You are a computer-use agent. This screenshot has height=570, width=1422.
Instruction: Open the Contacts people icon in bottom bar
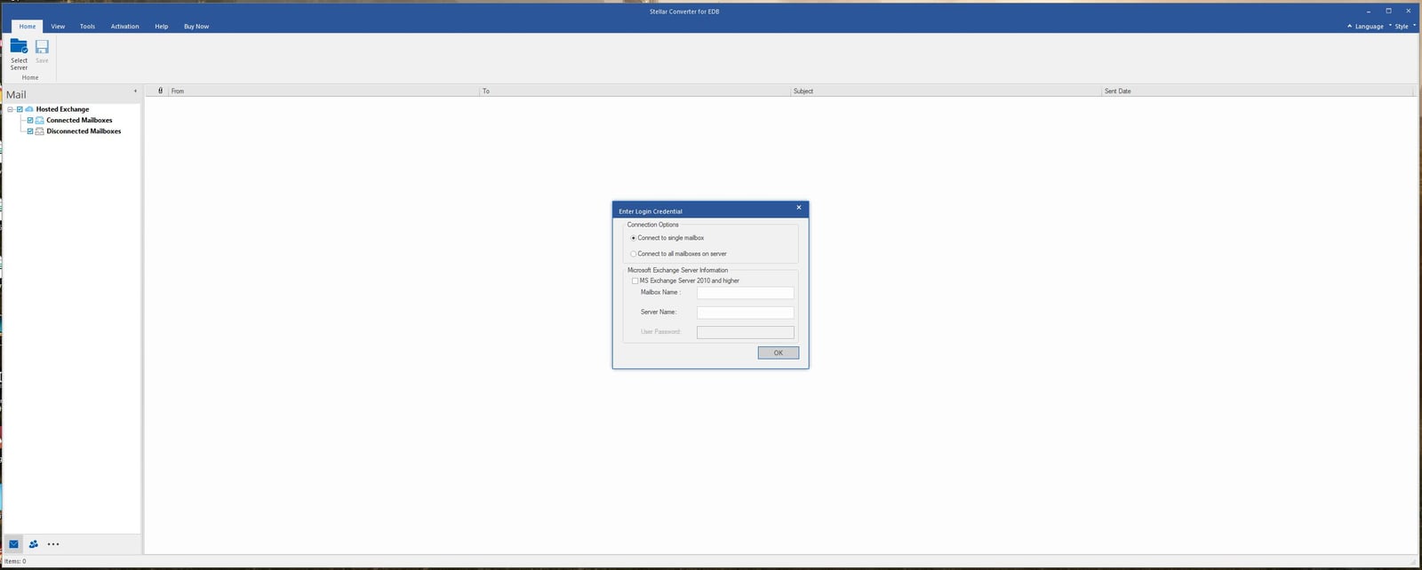pyautogui.click(x=34, y=544)
